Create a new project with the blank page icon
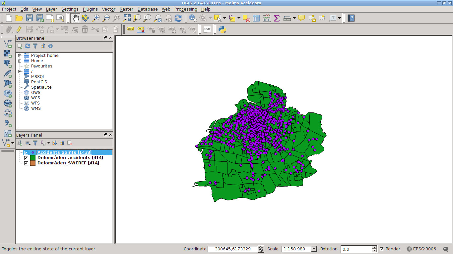453x254 pixels. click(x=9, y=18)
